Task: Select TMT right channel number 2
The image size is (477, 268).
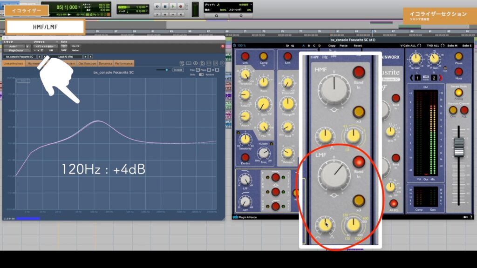Action: 434,78
